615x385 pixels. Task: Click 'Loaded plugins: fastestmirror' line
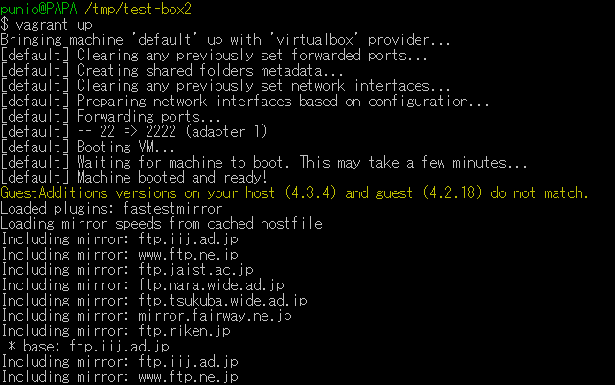point(111,209)
